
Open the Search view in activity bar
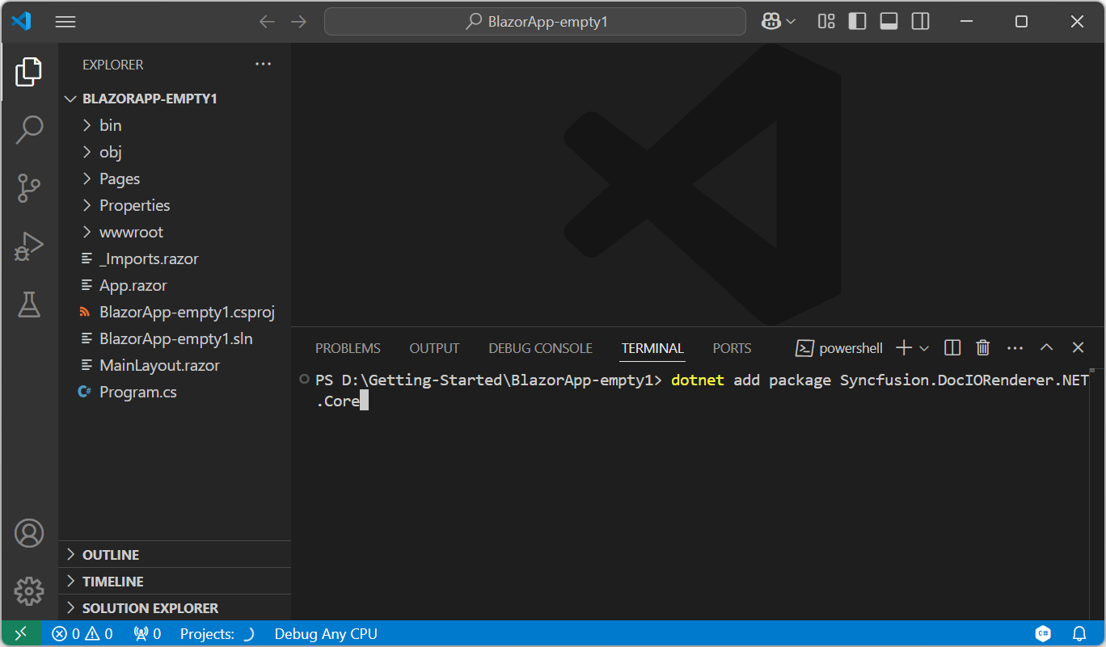[29, 129]
